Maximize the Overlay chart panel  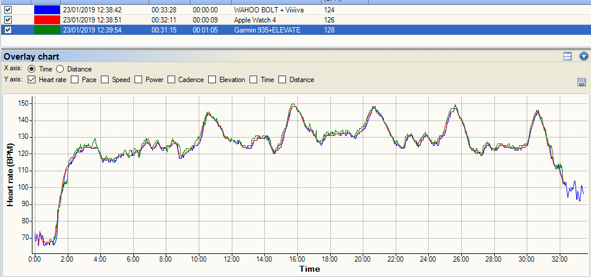click(x=568, y=57)
